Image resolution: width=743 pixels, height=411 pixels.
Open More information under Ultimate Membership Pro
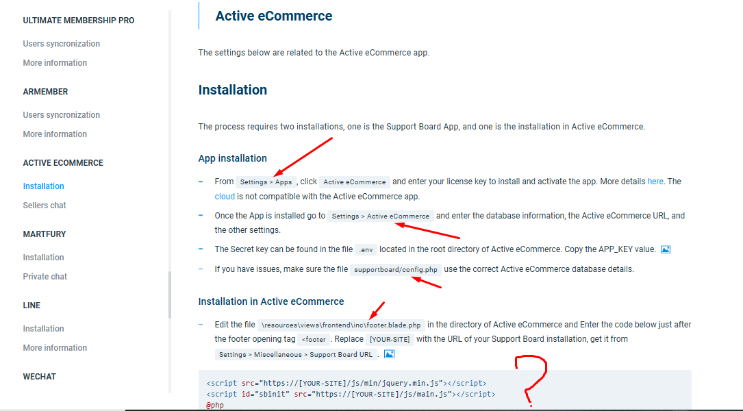click(x=55, y=62)
